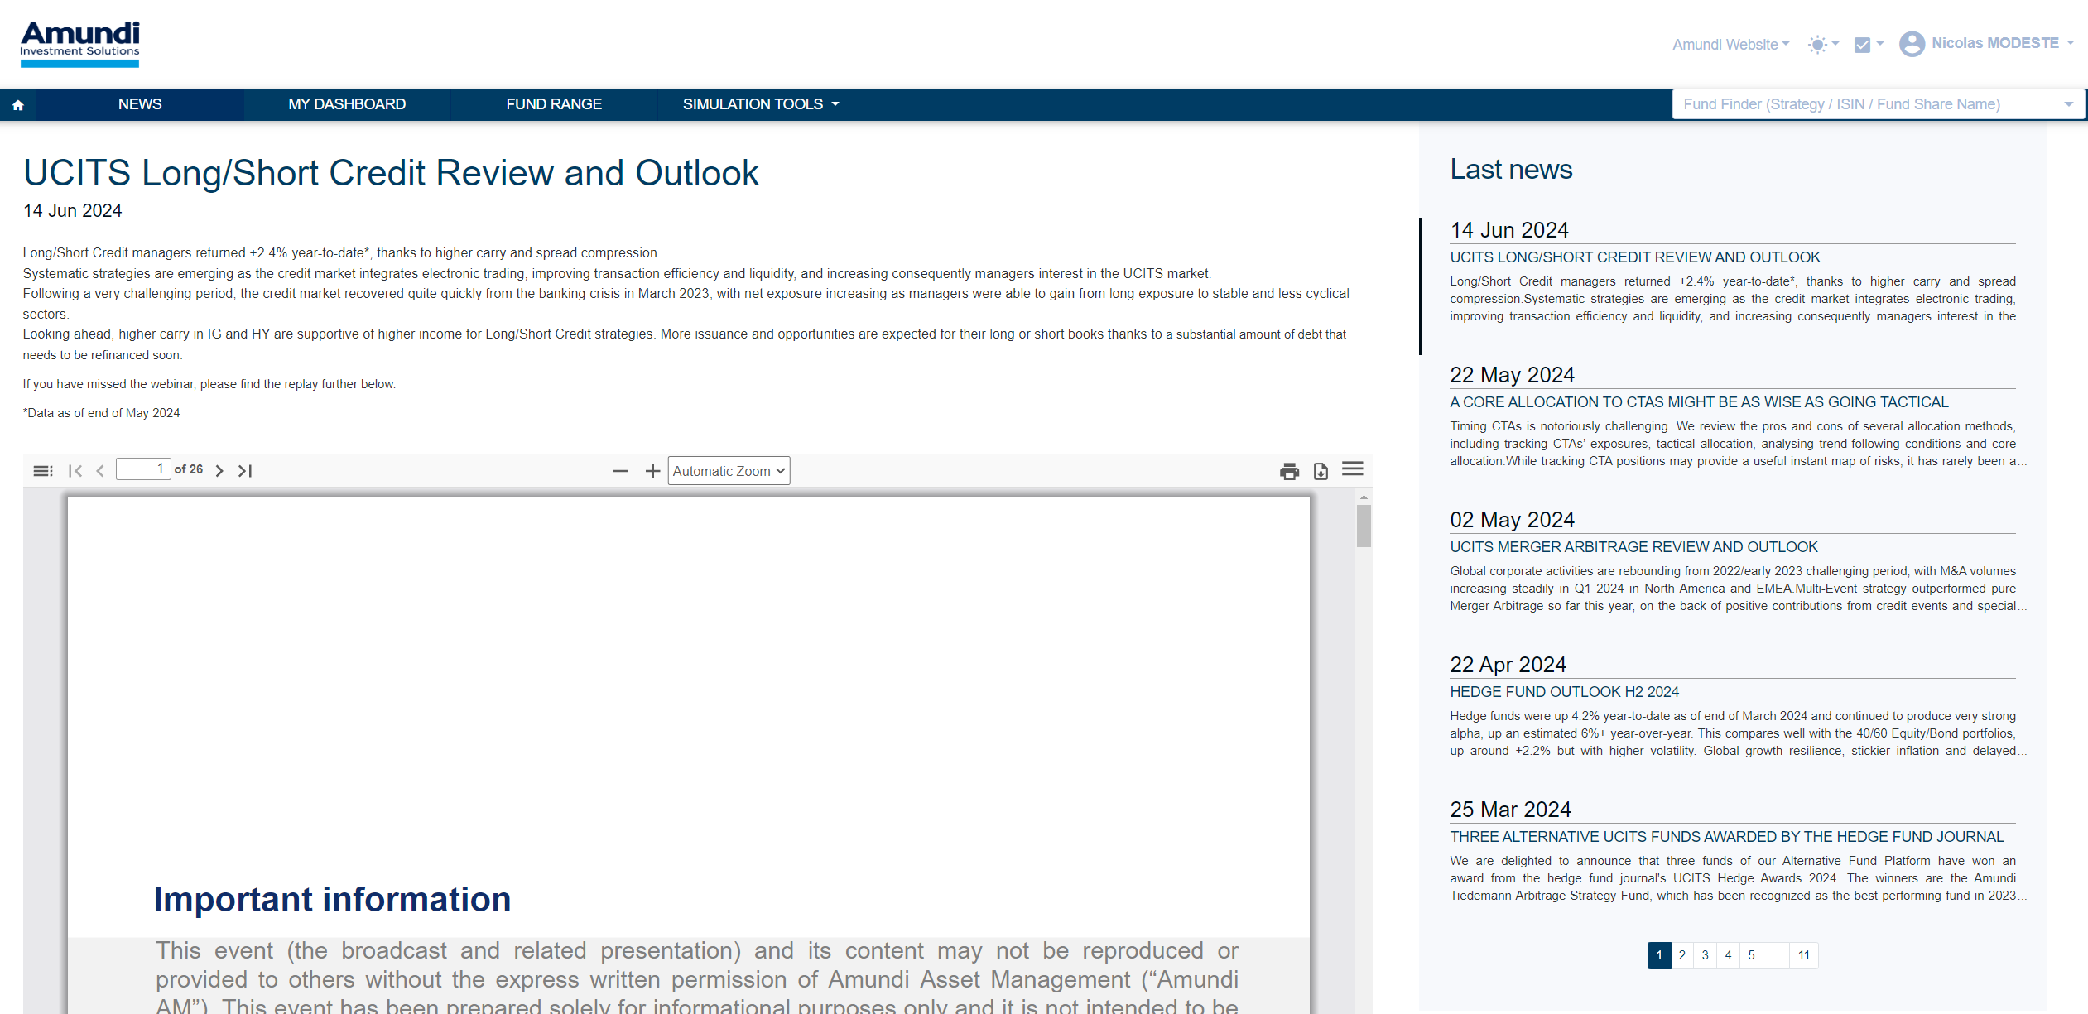
Task: Open Hedge Fund Outlook H2 2024 article
Action: click(1564, 692)
